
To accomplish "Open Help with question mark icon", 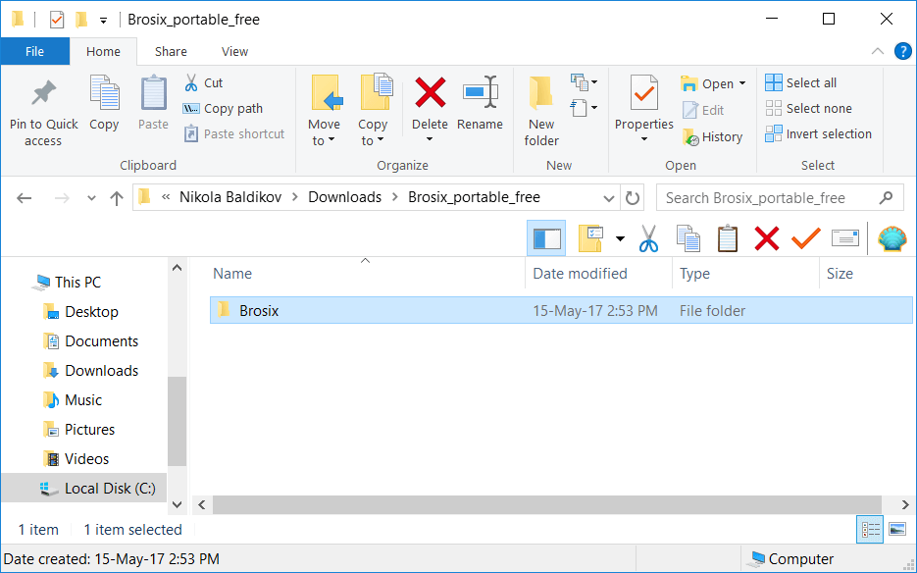I will 903,51.
